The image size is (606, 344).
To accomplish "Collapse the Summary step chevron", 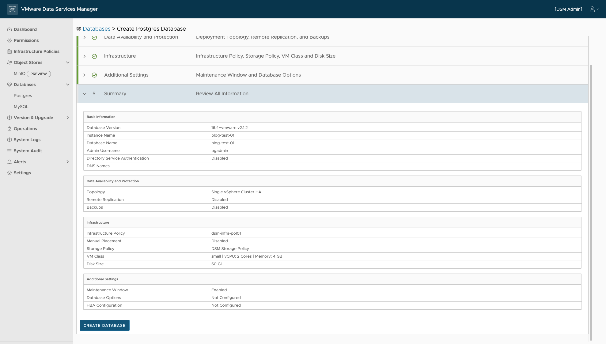I will [x=85, y=94].
